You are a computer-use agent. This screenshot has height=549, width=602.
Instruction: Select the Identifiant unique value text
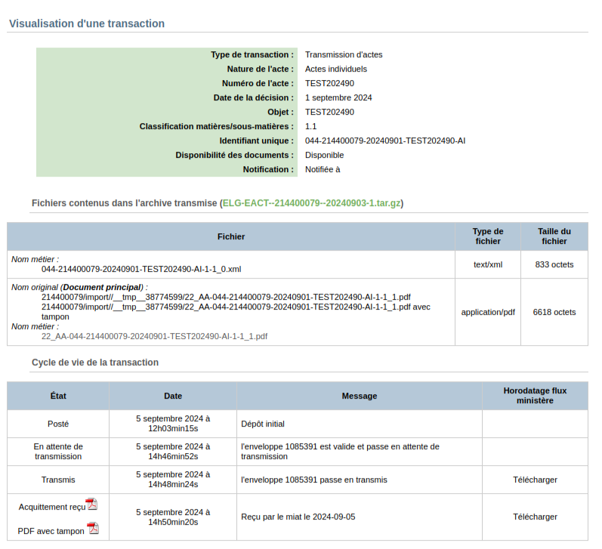point(384,140)
